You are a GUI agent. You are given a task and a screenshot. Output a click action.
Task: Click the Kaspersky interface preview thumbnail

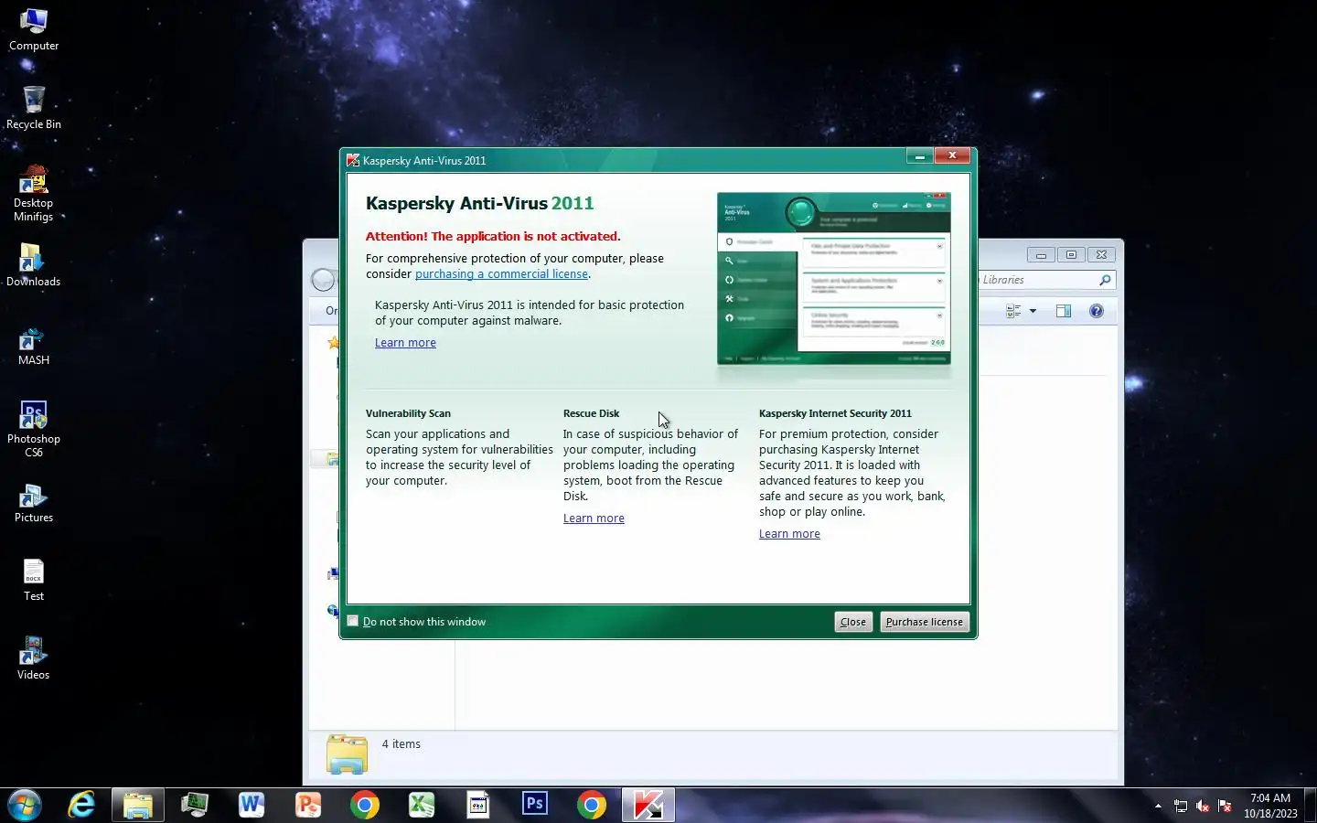click(x=834, y=279)
